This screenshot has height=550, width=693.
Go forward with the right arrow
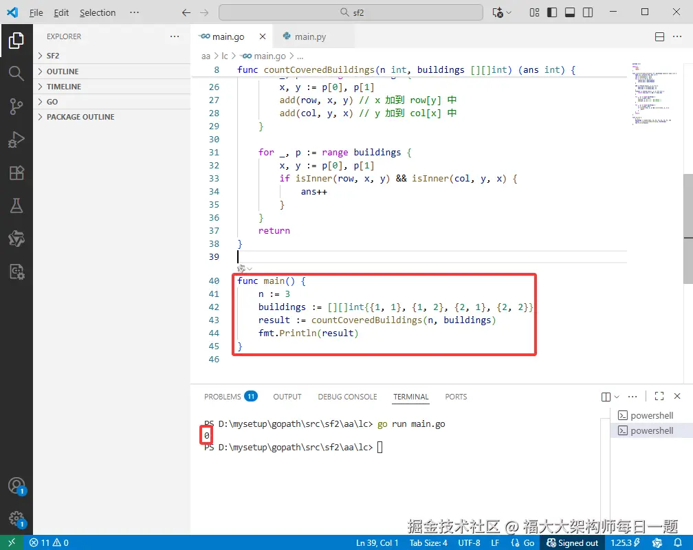[x=203, y=12]
